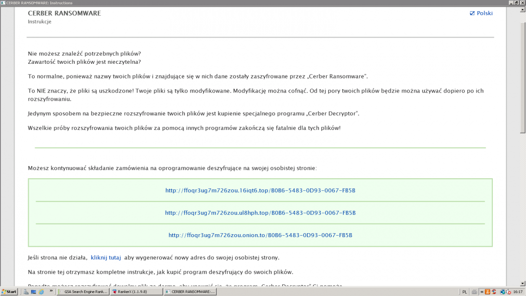This screenshot has height=296, width=526.
Task: Click the first Quick Launch computer icon
Action: [x=25, y=292]
